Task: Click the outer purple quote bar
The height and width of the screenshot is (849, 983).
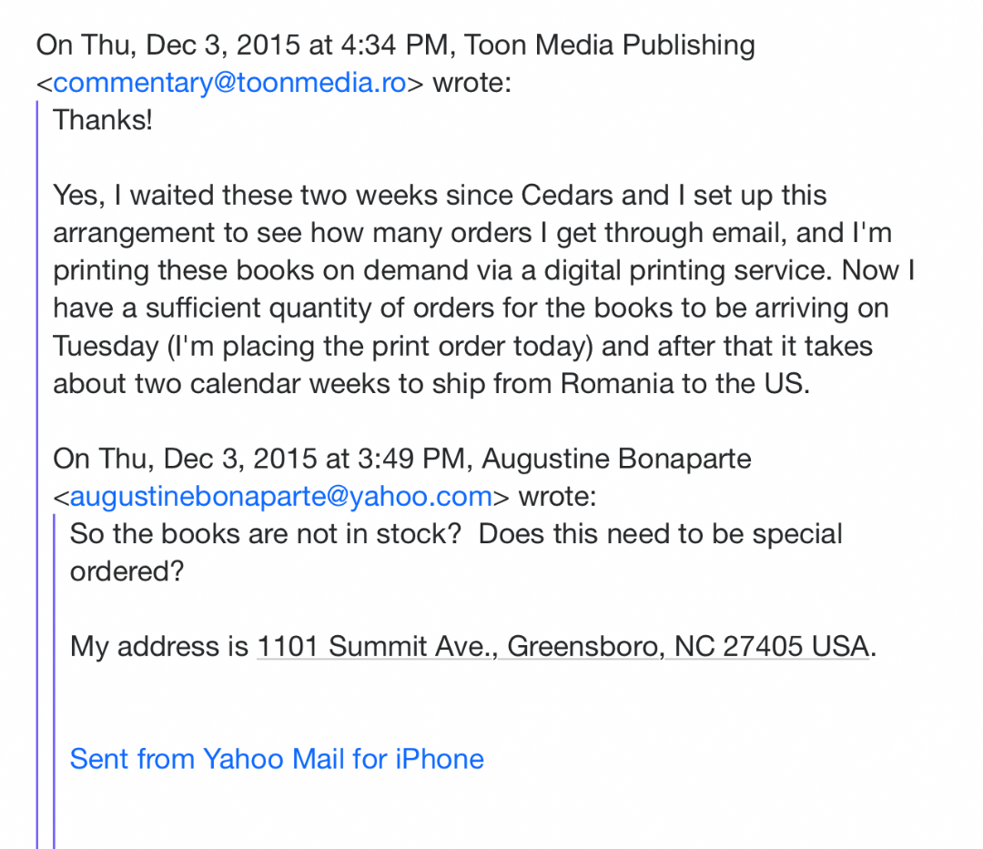Action: [x=37, y=474]
